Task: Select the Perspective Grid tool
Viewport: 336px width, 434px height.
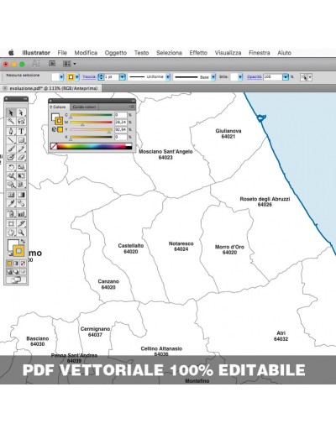Action: click(21, 185)
